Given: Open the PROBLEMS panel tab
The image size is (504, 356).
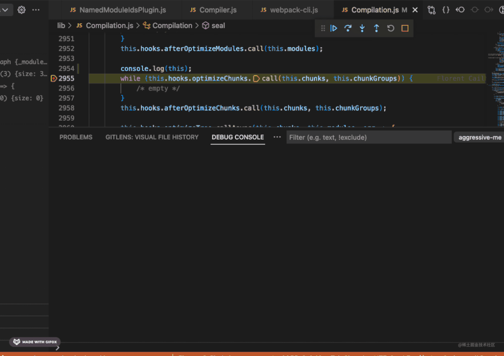Looking at the screenshot, I should click(x=76, y=137).
